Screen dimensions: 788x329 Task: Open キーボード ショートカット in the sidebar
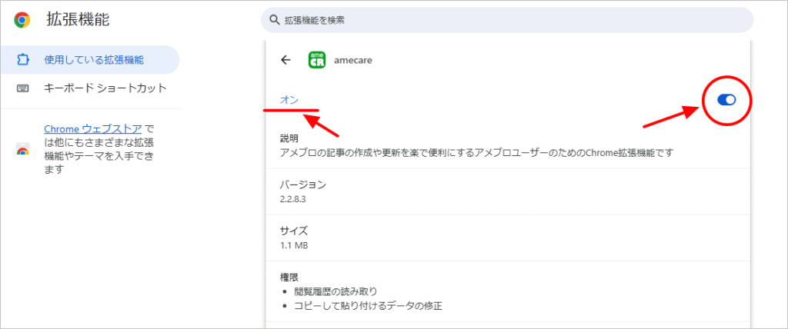[x=105, y=88]
